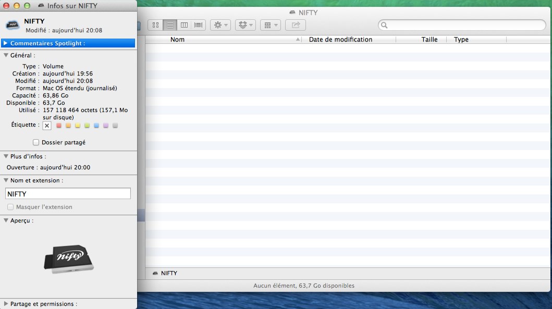Click the Ouverture time aujourd'hui 20:00
The height and width of the screenshot is (309, 552).
65,167
